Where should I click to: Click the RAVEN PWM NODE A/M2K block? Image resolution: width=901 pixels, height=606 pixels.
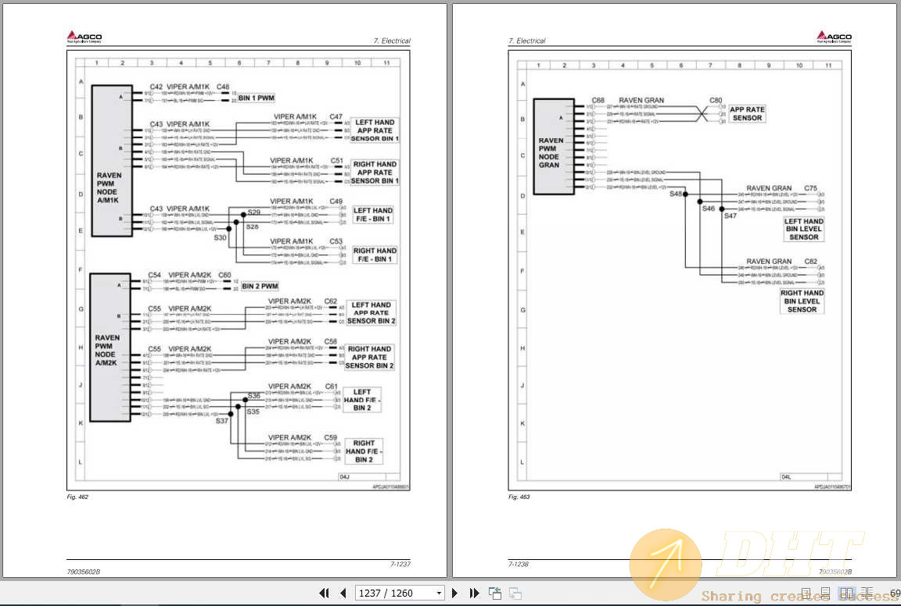tap(109, 348)
